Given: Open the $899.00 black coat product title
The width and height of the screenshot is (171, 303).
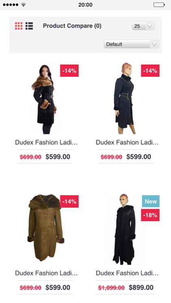Looking at the screenshot, I should [127, 273].
